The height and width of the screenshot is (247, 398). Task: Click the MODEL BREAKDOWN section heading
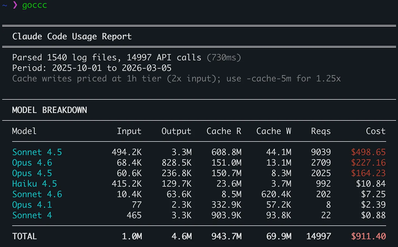(50, 110)
